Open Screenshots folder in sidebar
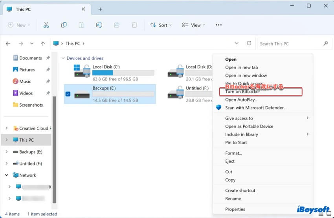This screenshot has height=218, width=334. (28, 105)
